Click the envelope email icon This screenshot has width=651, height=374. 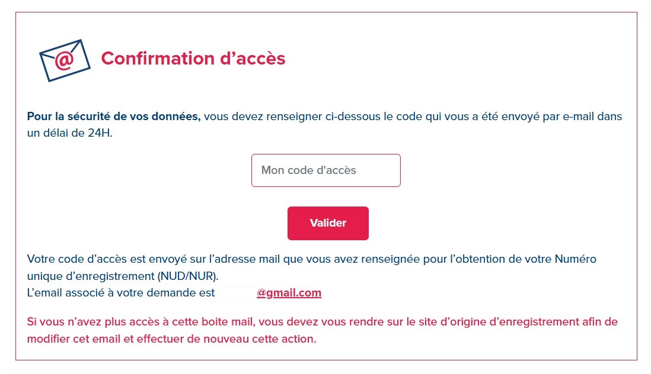point(65,60)
